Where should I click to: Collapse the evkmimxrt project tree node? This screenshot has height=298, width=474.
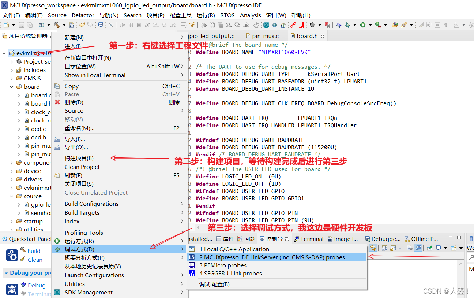pyautogui.click(x=4, y=53)
